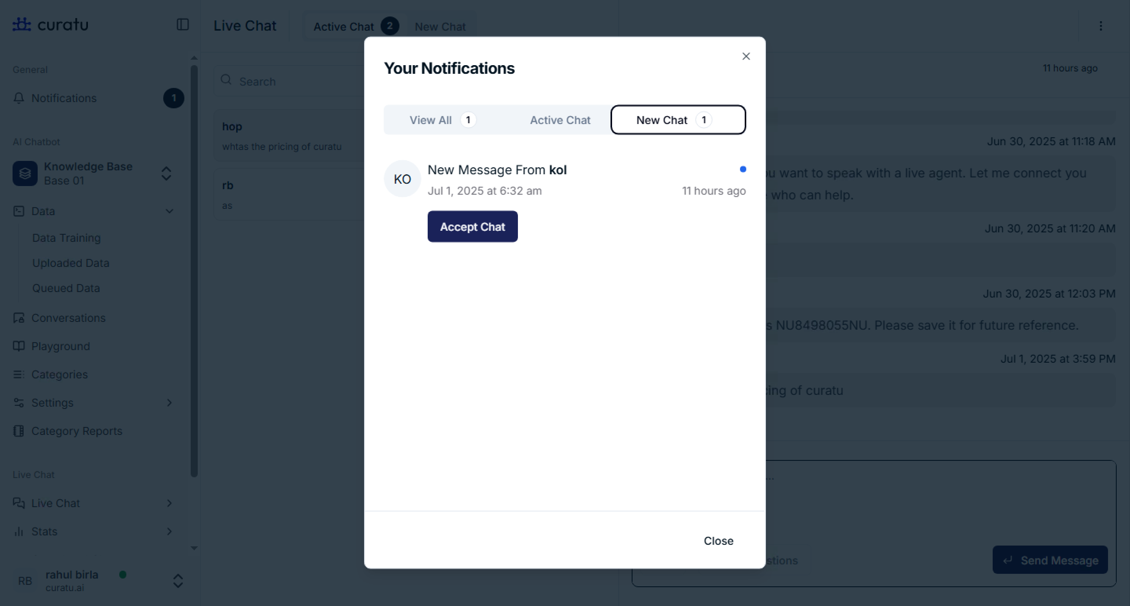The image size is (1130, 606).
Task: Click the Categories list icon
Action: [18, 374]
